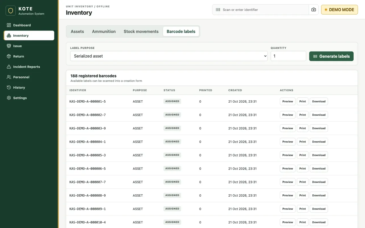The width and height of the screenshot is (365, 228).
Task: Open the Stock movements tab
Action: coord(141,32)
